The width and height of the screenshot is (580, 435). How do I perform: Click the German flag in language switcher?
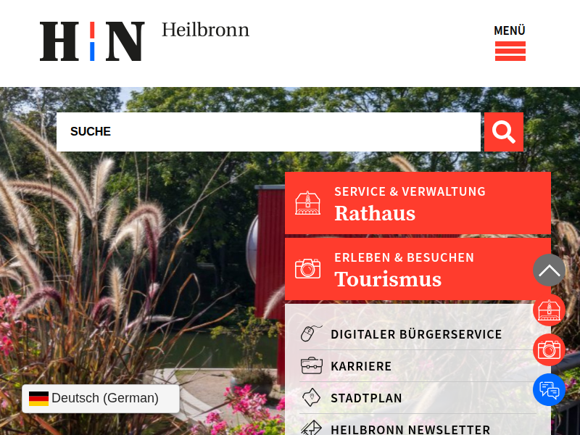(x=39, y=399)
